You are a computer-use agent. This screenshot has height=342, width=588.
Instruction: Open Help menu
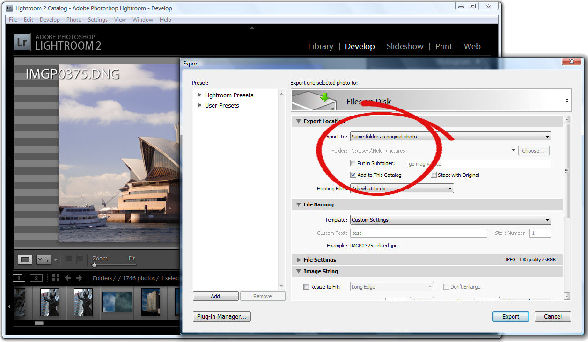point(165,20)
